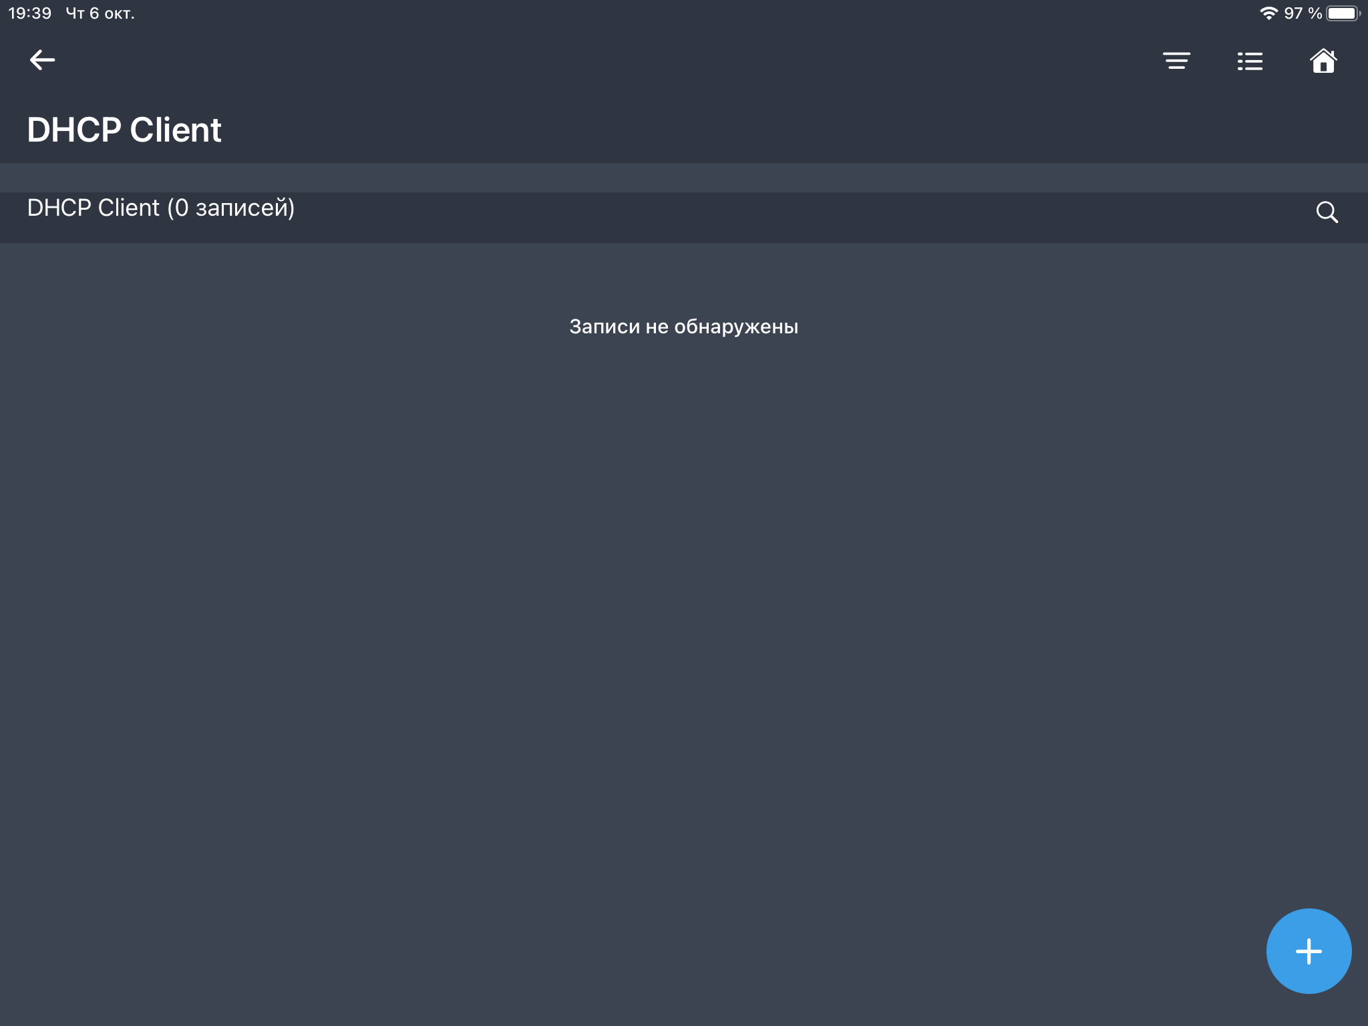The width and height of the screenshot is (1368, 1026).
Task: Tap the battery icon in status bar
Action: (1343, 13)
